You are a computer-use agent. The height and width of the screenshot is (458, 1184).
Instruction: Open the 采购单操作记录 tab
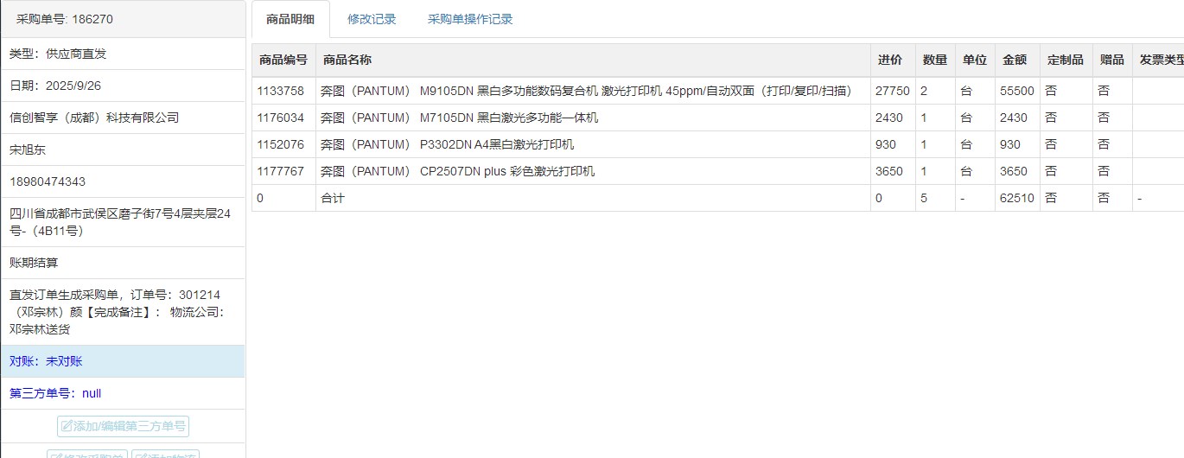point(470,19)
